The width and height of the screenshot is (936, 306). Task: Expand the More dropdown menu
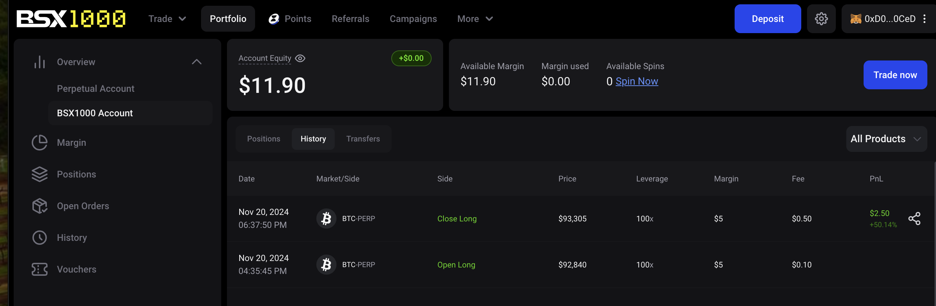click(x=475, y=19)
